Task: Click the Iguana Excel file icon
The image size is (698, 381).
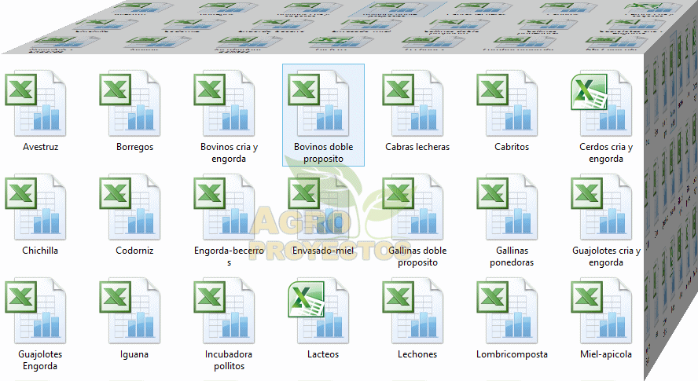Action: click(x=130, y=311)
